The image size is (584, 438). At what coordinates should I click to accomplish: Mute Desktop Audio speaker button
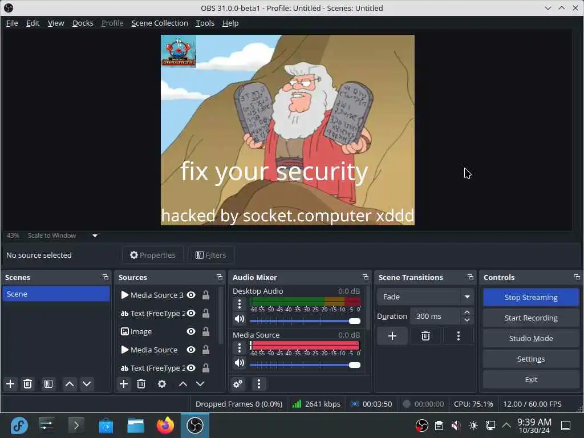(240, 319)
